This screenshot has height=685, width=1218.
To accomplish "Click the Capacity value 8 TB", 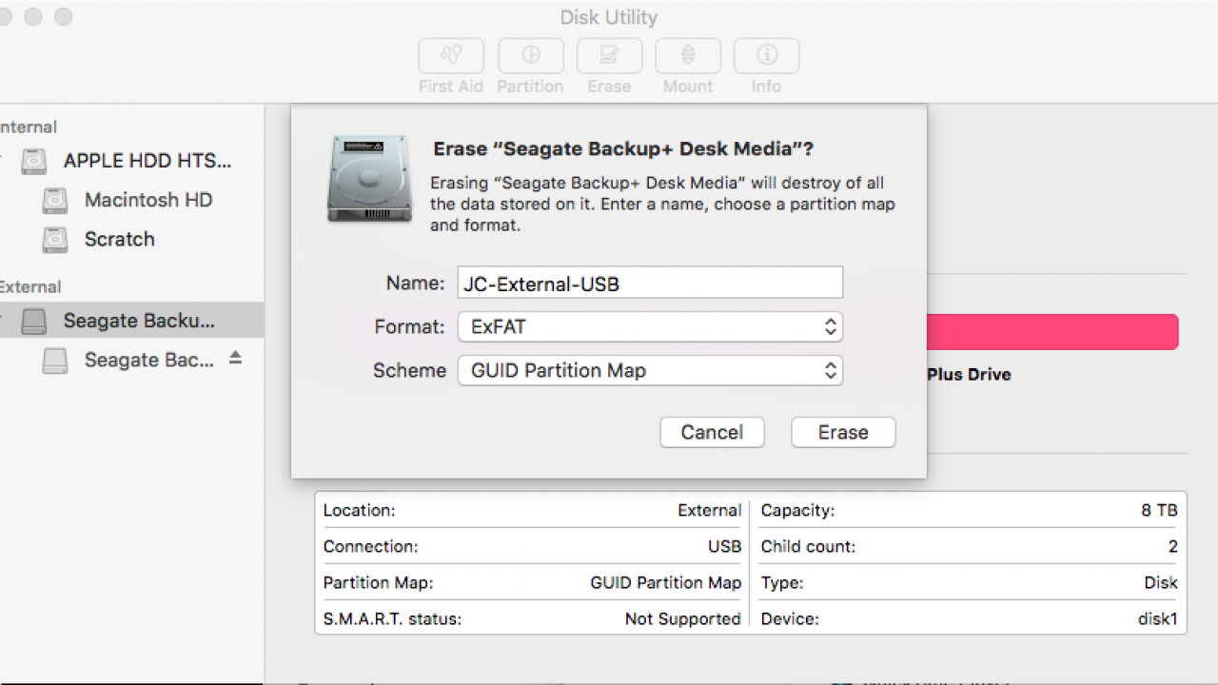I will [x=1159, y=510].
